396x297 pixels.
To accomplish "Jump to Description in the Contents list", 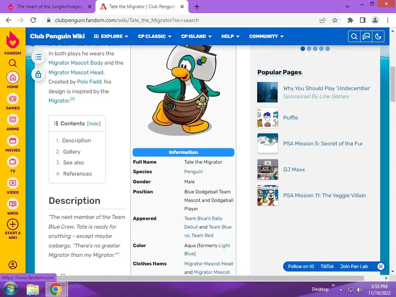I will click(77, 140).
